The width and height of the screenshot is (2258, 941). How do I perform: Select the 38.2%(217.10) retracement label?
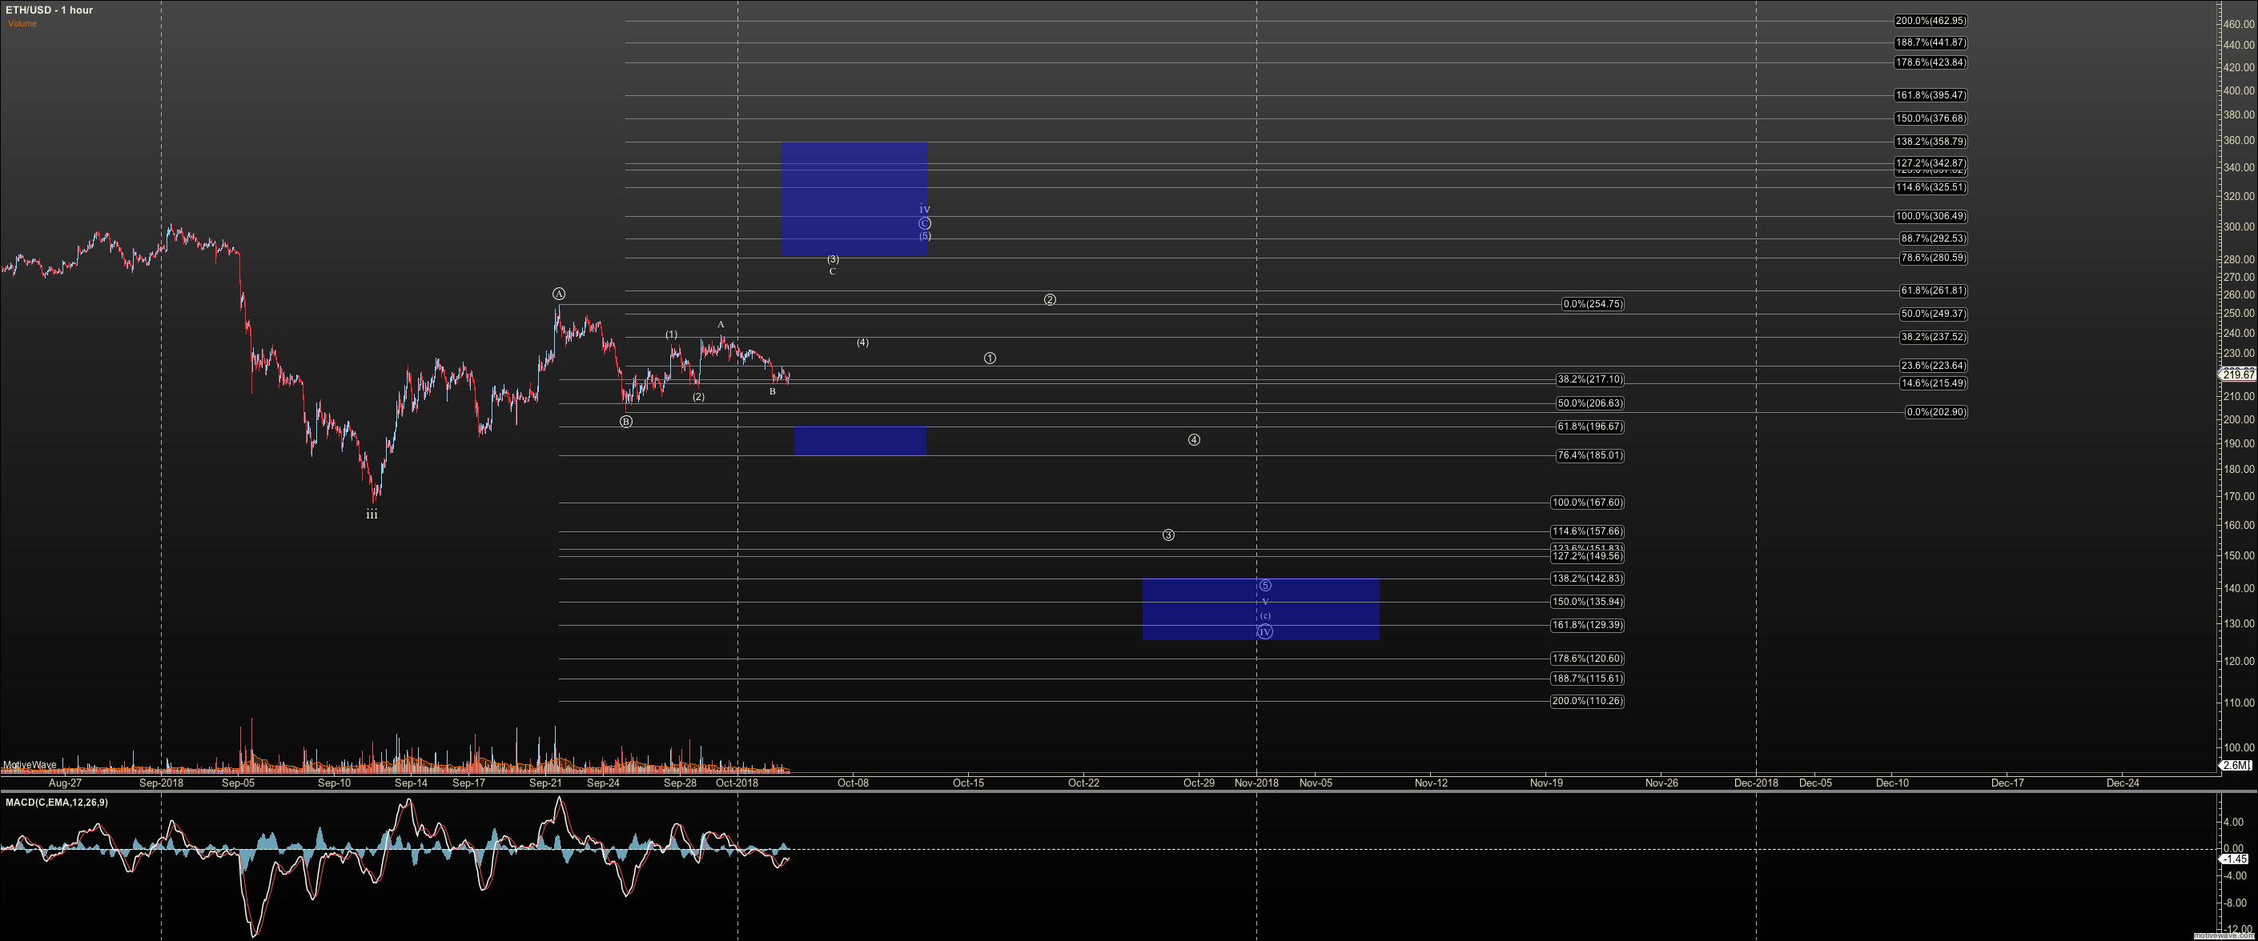1589,380
